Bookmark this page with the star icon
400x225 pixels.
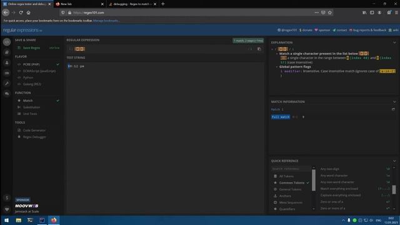pyautogui.click(x=330, y=12)
